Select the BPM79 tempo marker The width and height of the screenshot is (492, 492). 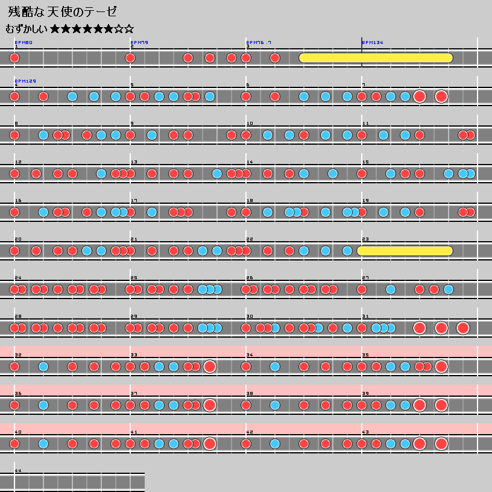139,43
